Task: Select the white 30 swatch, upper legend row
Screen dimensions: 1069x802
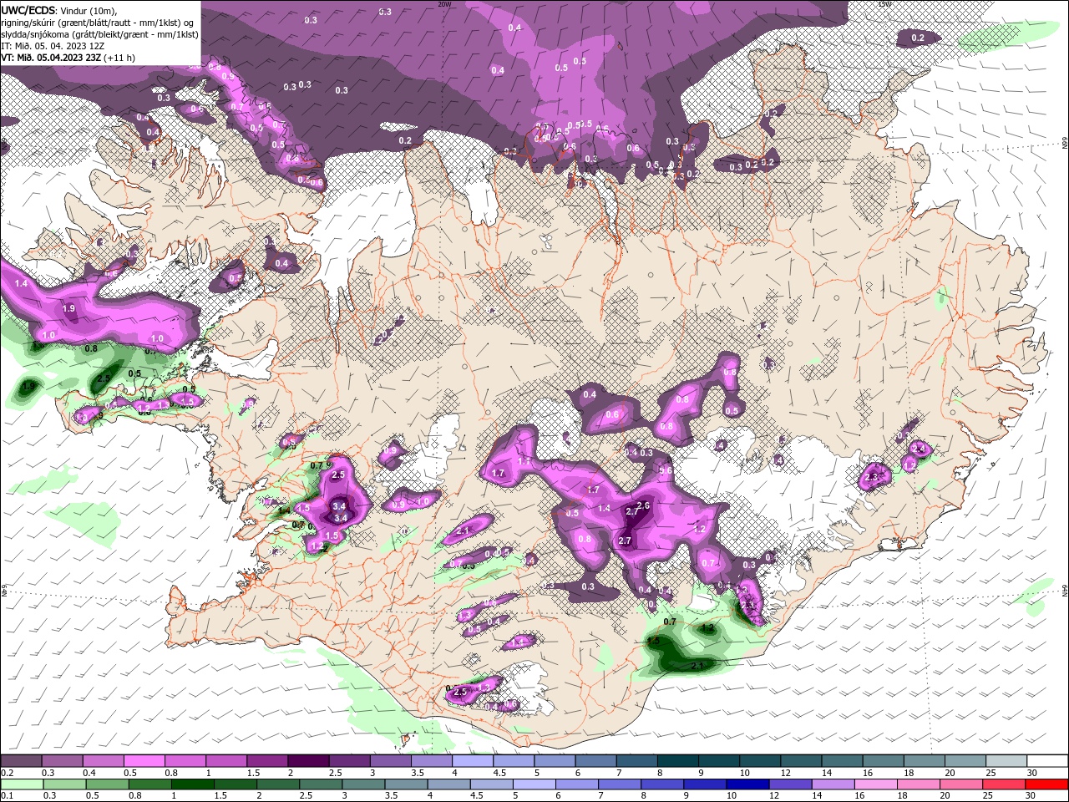Action: pos(1048,761)
